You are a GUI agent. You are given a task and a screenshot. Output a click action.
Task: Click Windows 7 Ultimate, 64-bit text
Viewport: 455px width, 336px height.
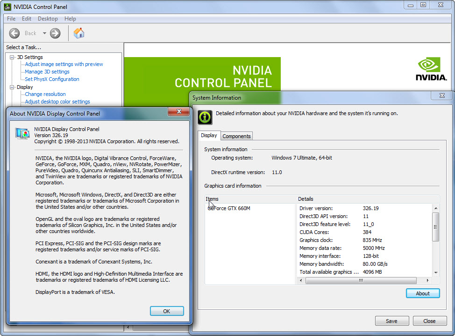pyautogui.click(x=302, y=158)
